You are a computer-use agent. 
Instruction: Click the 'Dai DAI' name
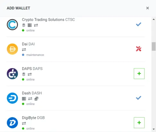(x=28, y=44)
